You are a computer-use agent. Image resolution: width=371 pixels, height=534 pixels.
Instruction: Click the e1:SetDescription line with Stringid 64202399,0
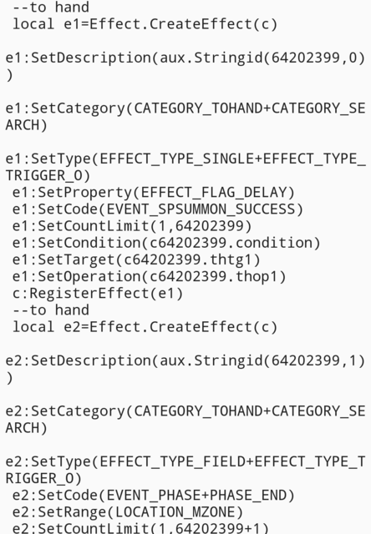185,58
